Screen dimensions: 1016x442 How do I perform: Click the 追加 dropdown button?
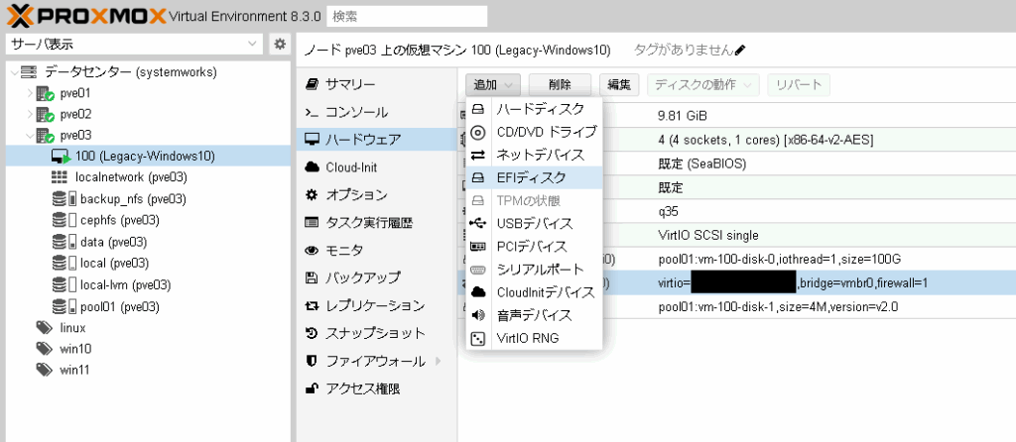click(492, 85)
